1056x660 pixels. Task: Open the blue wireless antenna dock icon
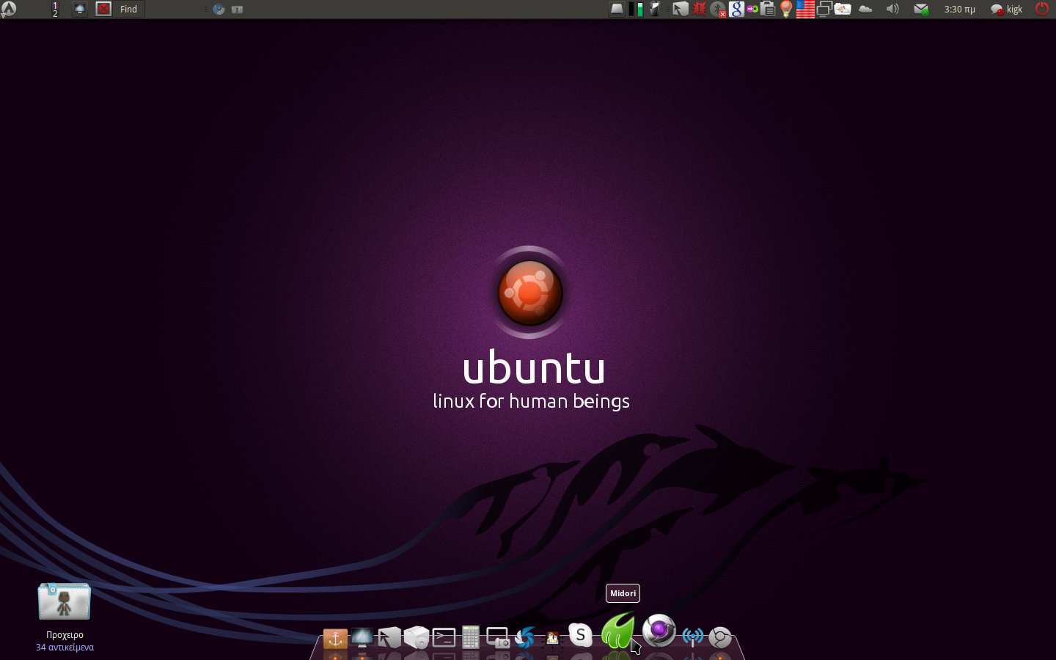click(x=692, y=637)
